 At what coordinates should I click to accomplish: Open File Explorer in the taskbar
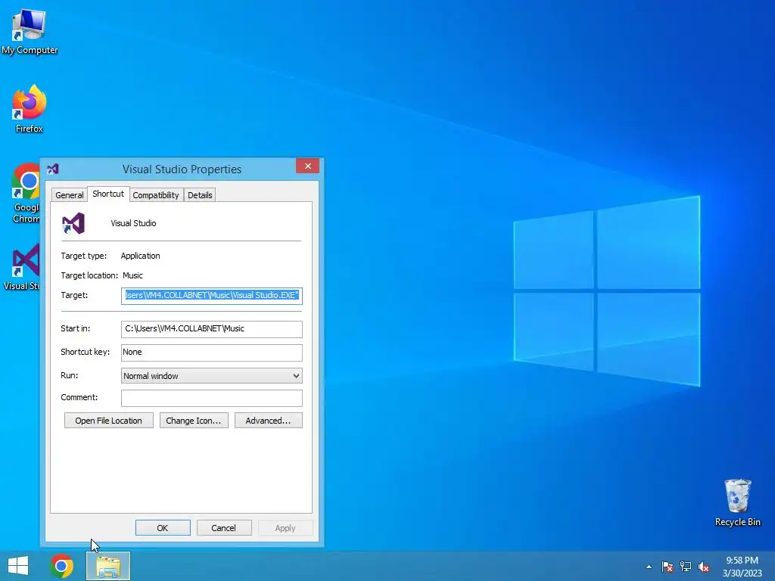[x=108, y=566]
